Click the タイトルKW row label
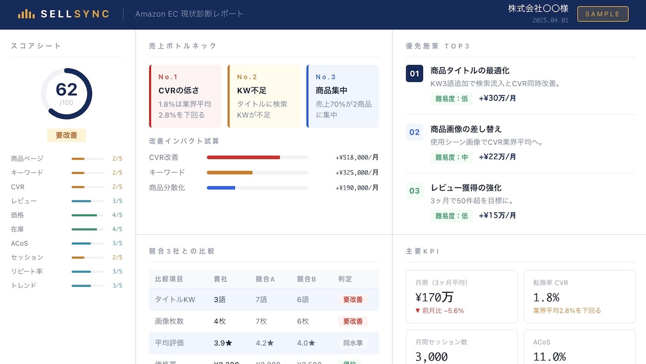This screenshot has height=364, width=646. click(x=175, y=299)
